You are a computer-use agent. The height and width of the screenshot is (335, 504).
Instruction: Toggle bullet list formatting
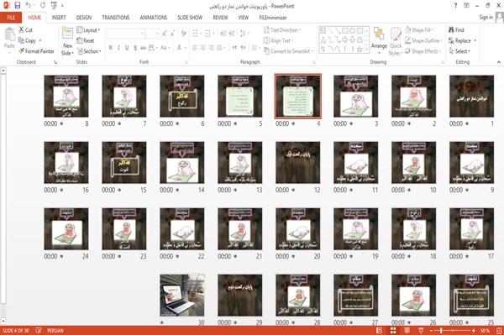pyautogui.click(x=196, y=34)
